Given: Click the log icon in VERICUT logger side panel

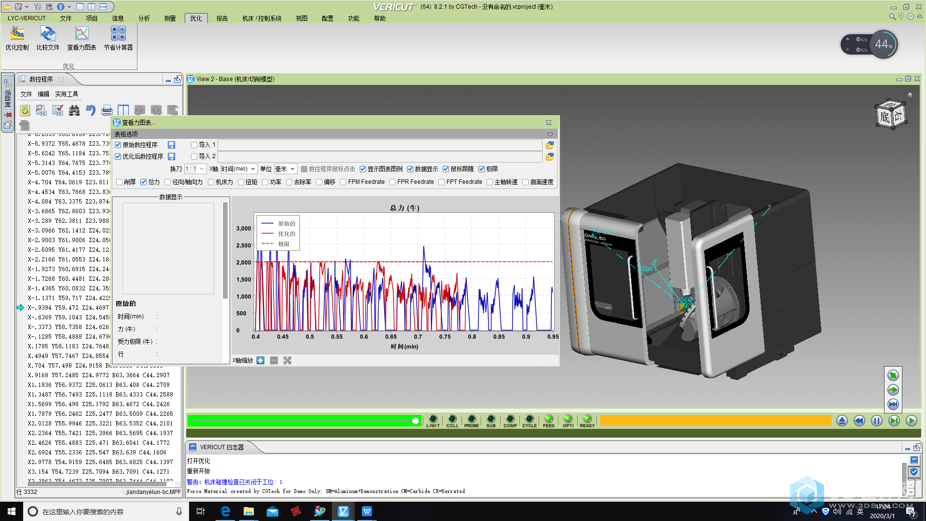Looking at the screenshot, I should pos(914,460).
